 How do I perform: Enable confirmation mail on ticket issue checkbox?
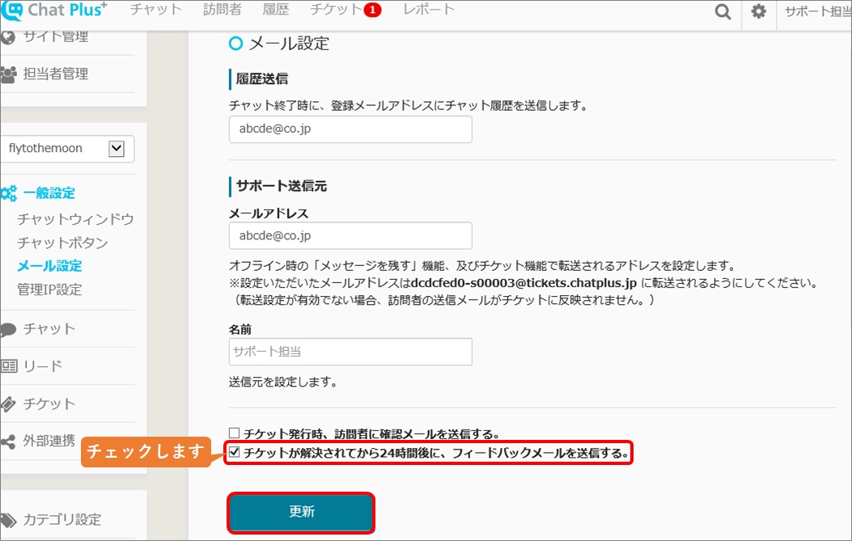tap(234, 433)
